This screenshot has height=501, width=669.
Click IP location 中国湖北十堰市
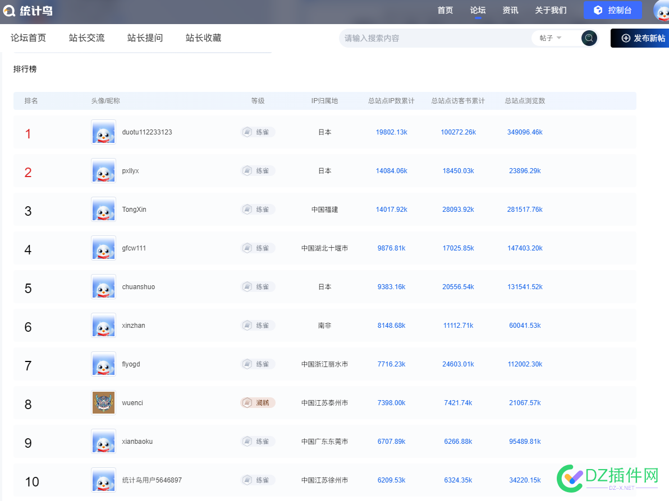point(325,248)
